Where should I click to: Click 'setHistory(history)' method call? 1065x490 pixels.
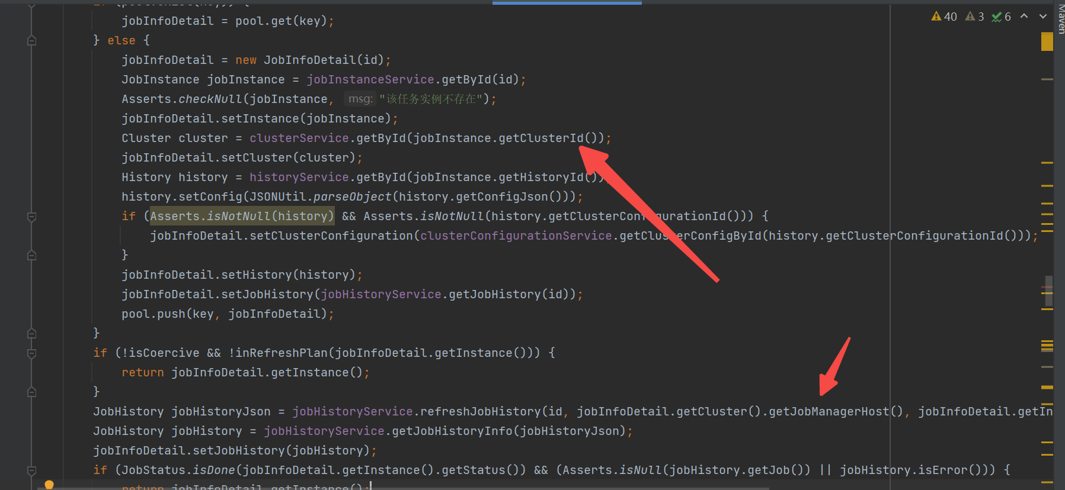(x=288, y=275)
